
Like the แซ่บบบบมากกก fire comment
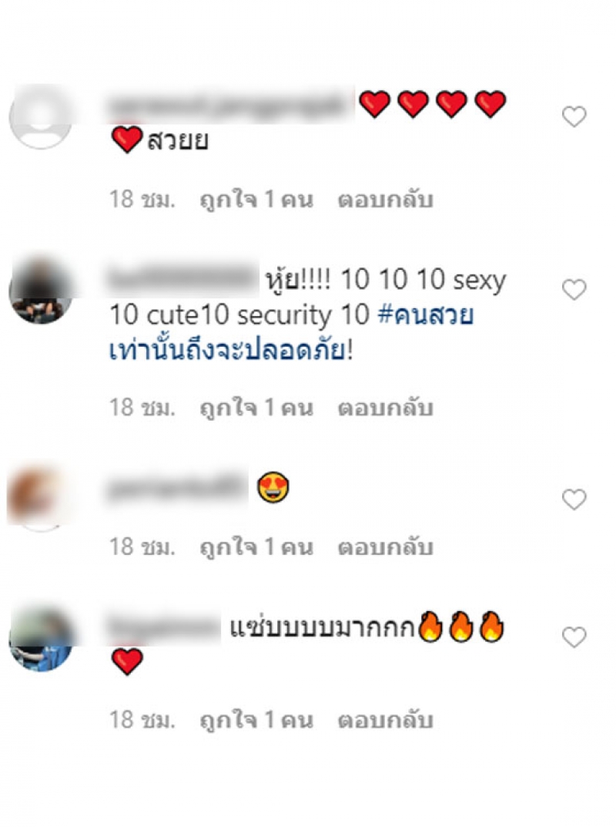(574, 637)
